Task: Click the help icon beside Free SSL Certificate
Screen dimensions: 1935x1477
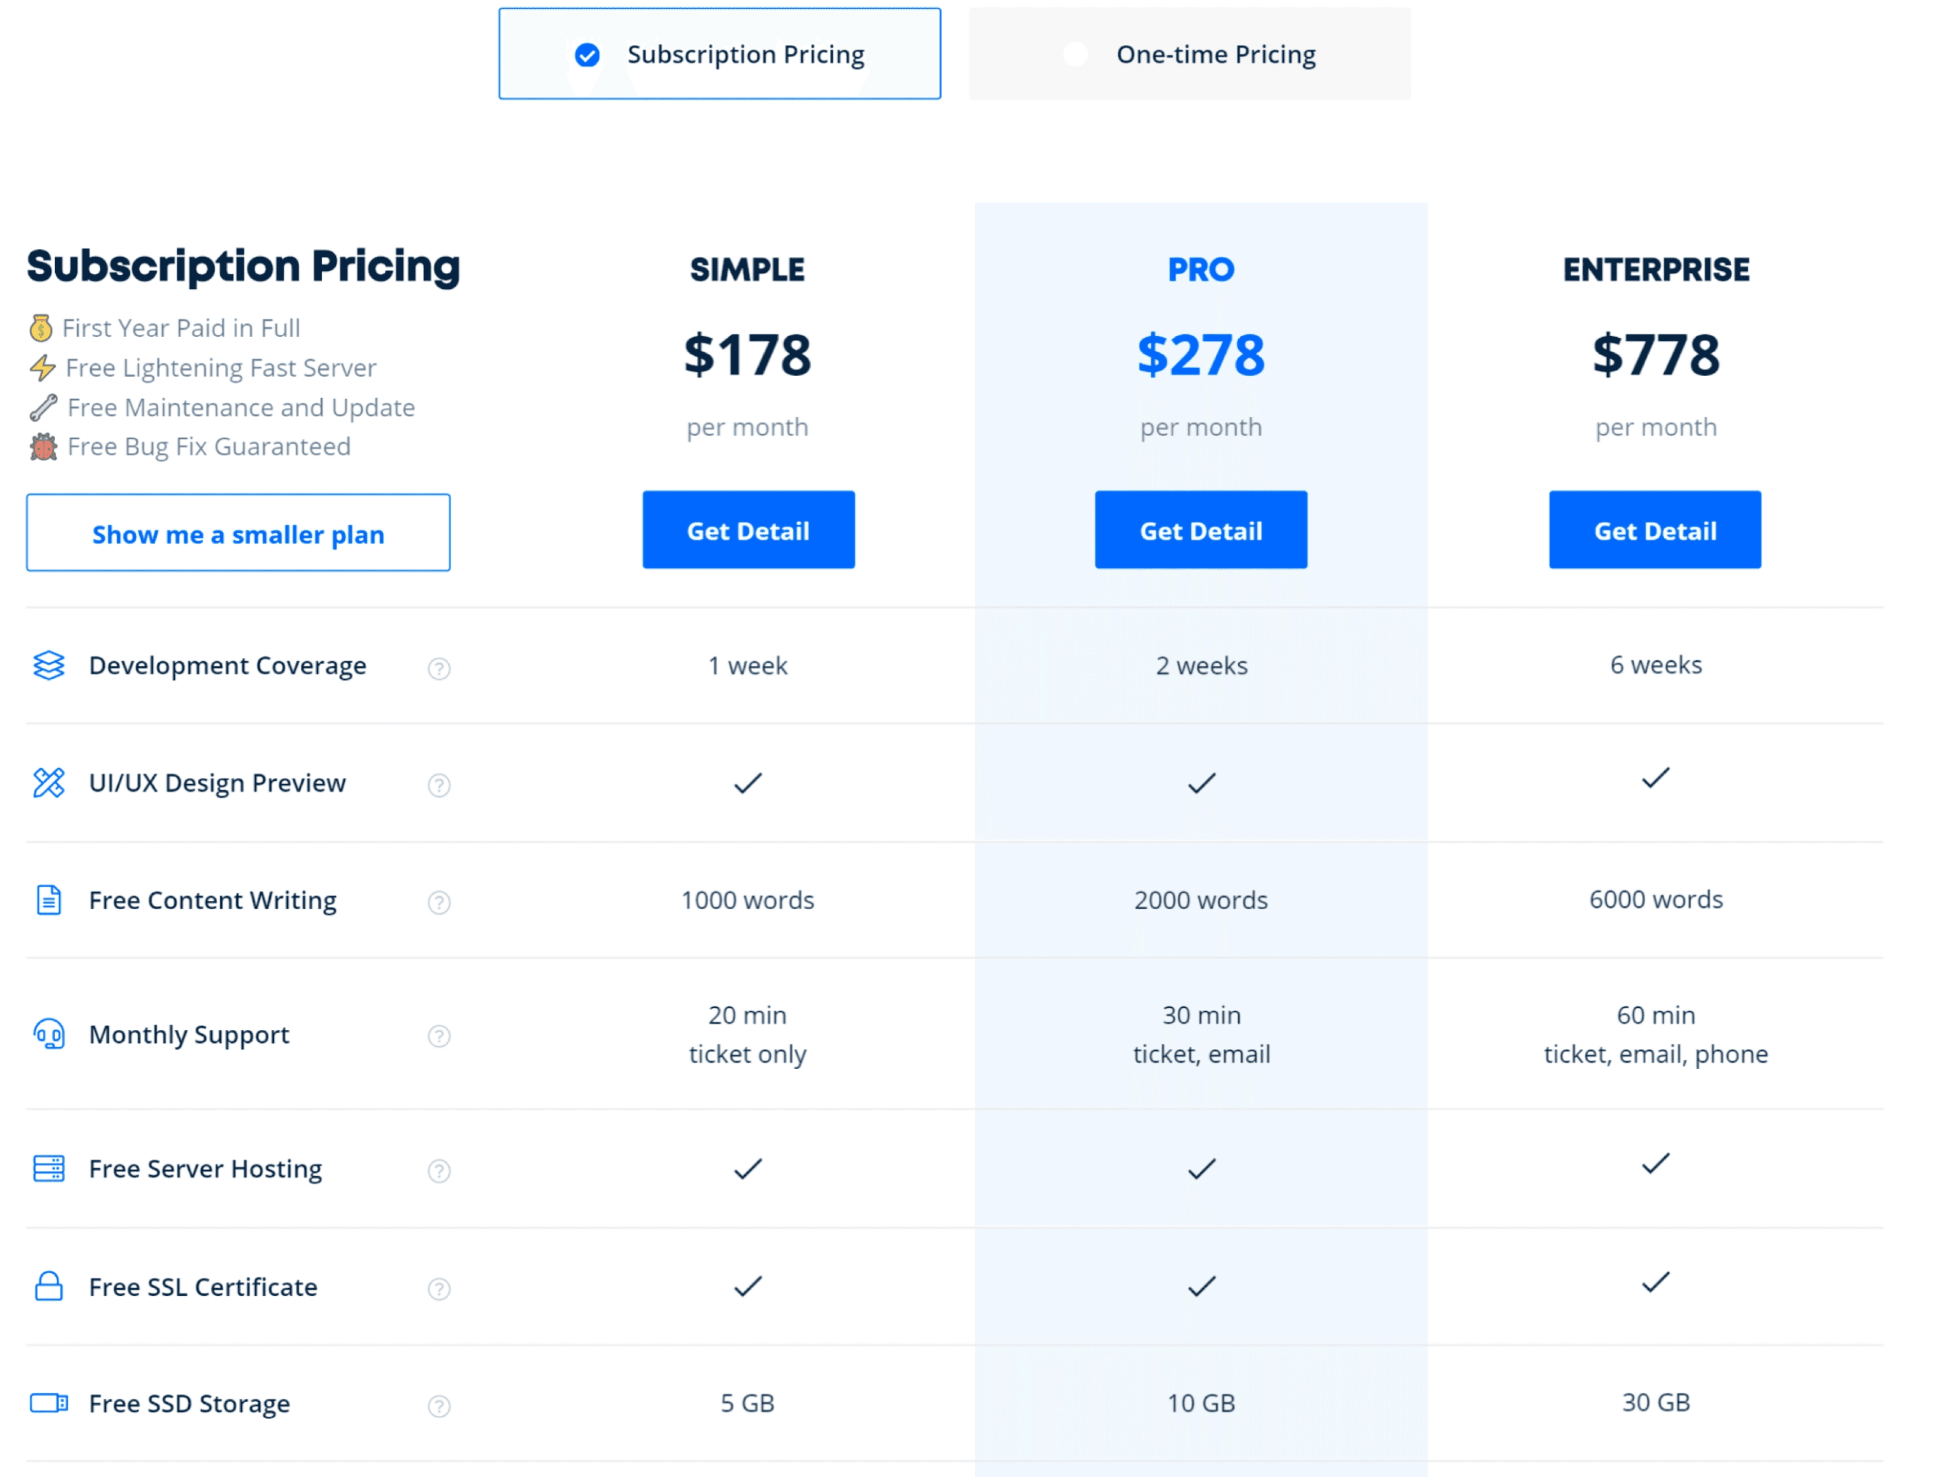Action: click(x=439, y=1289)
